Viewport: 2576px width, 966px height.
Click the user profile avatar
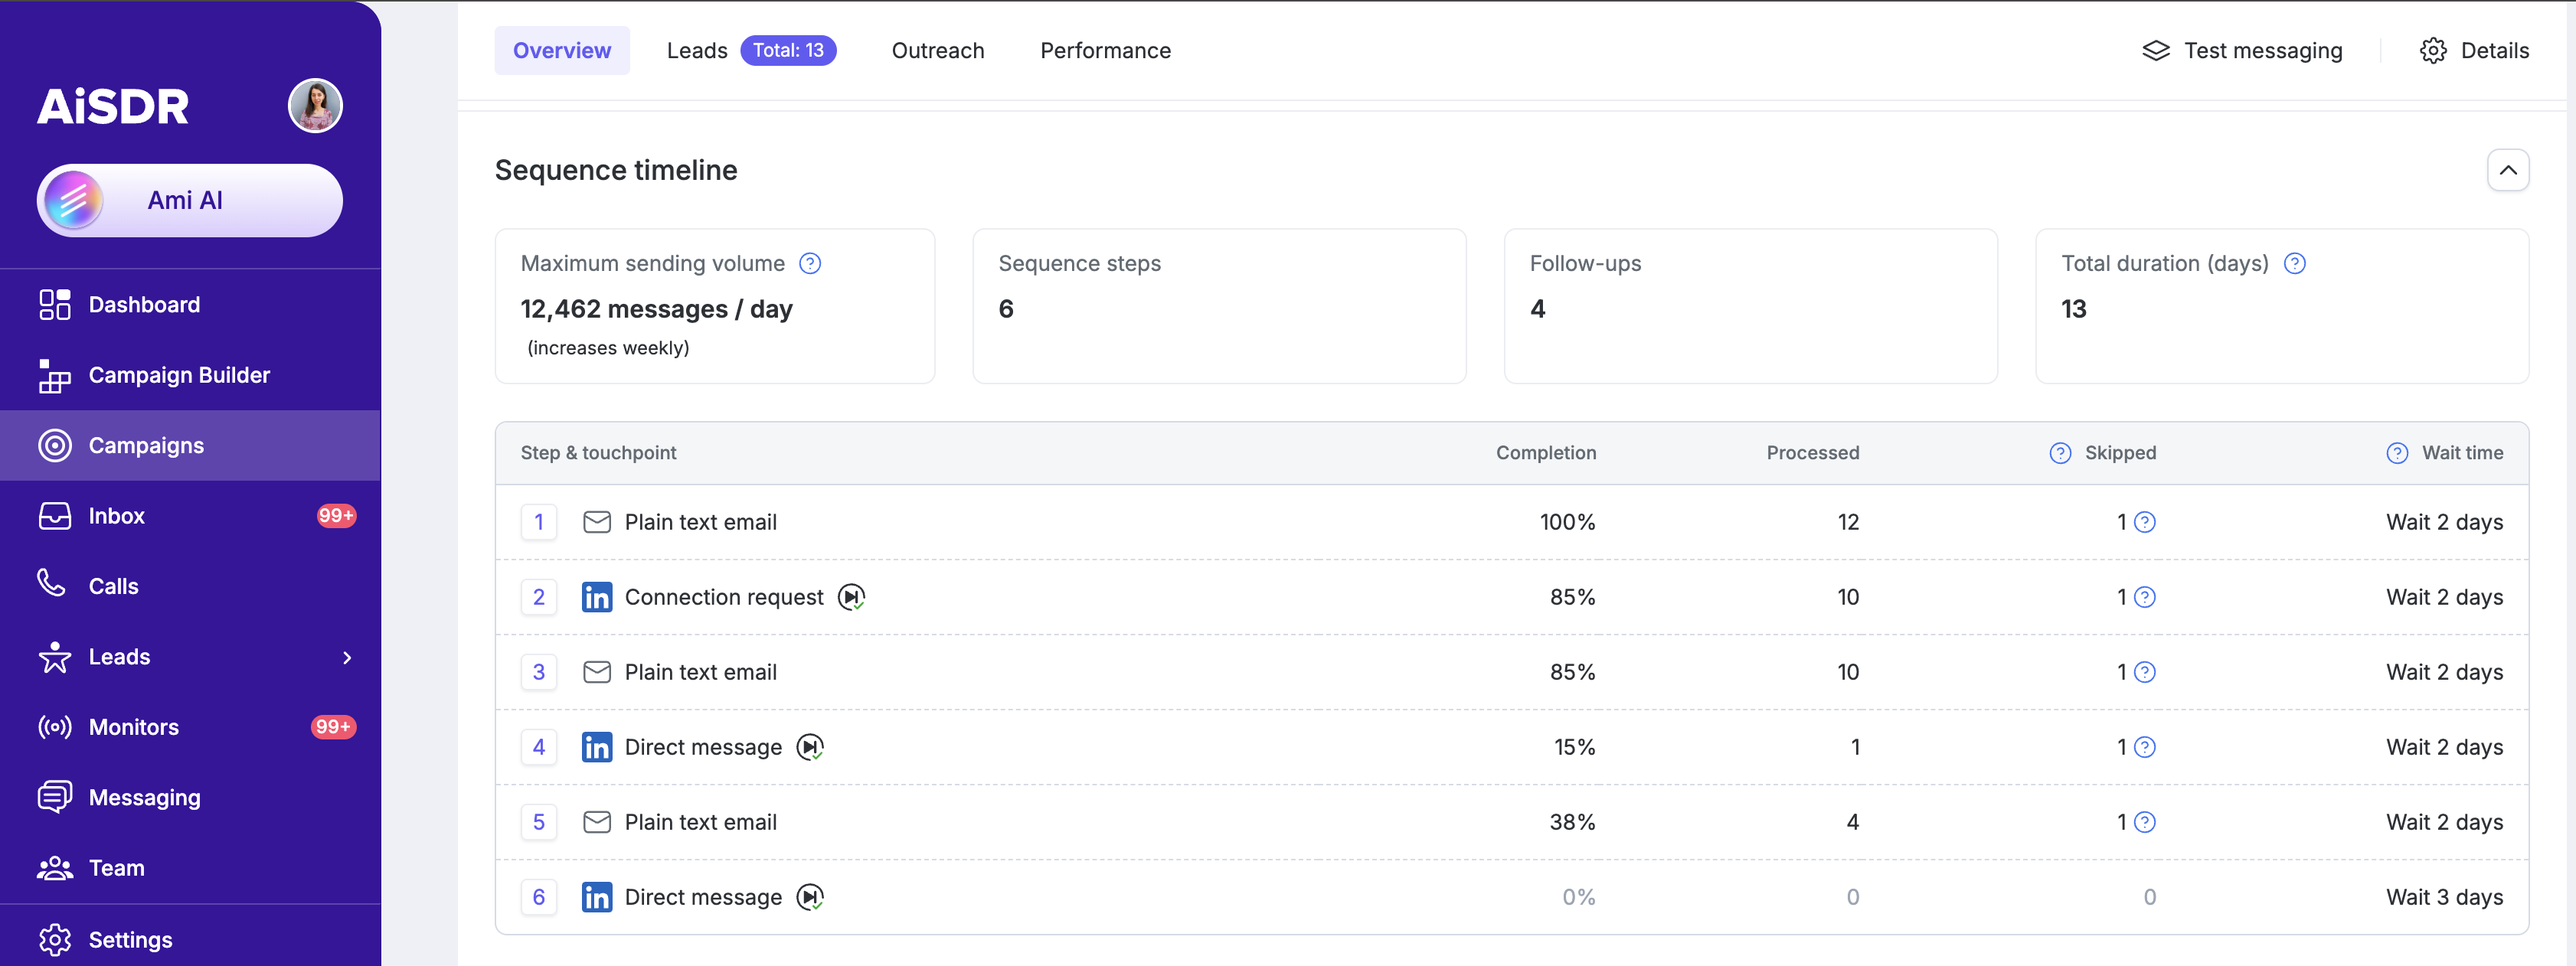click(x=315, y=106)
